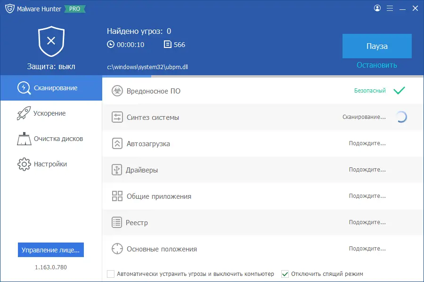This screenshot has height=282, width=424.
Task: Click the Остановить link
Action: (377, 65)
